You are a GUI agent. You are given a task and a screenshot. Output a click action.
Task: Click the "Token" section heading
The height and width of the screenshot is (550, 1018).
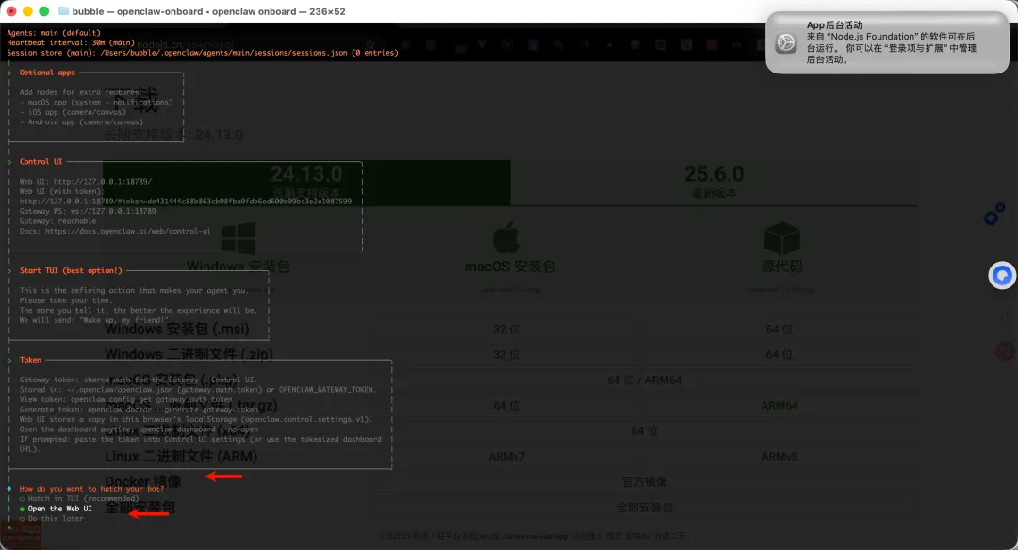pos(30,360)
